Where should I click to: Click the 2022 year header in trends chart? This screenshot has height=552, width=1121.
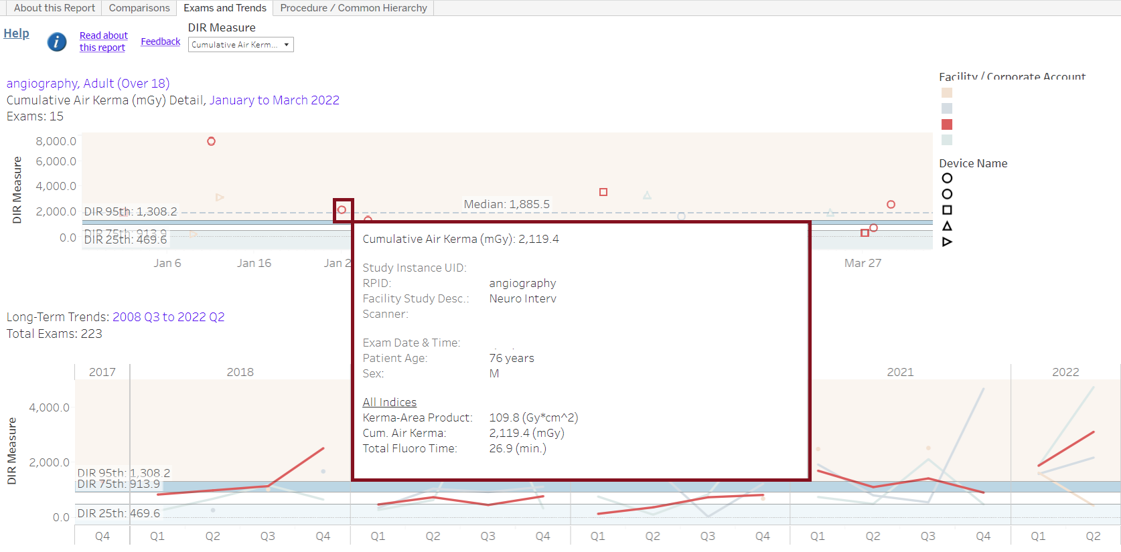(1065, 372)
